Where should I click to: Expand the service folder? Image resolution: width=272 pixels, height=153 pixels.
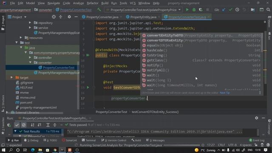(30, 28)
